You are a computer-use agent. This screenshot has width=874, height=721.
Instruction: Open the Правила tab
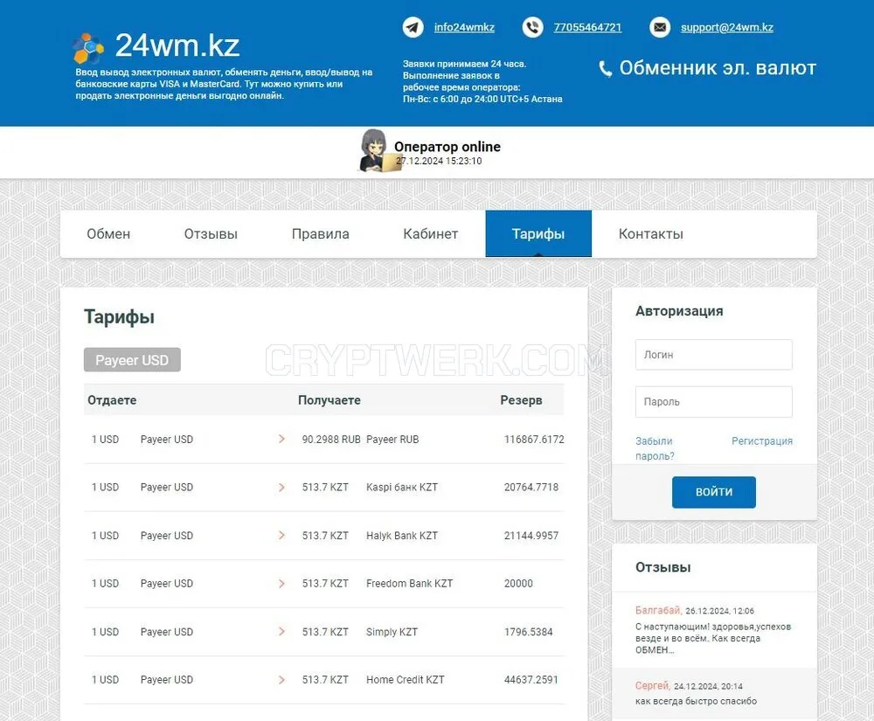[x=321, y=234]
